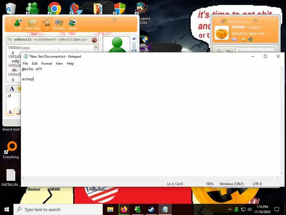Click the volume tray icon
The image size is (286, 215).
tap(250, 209)
